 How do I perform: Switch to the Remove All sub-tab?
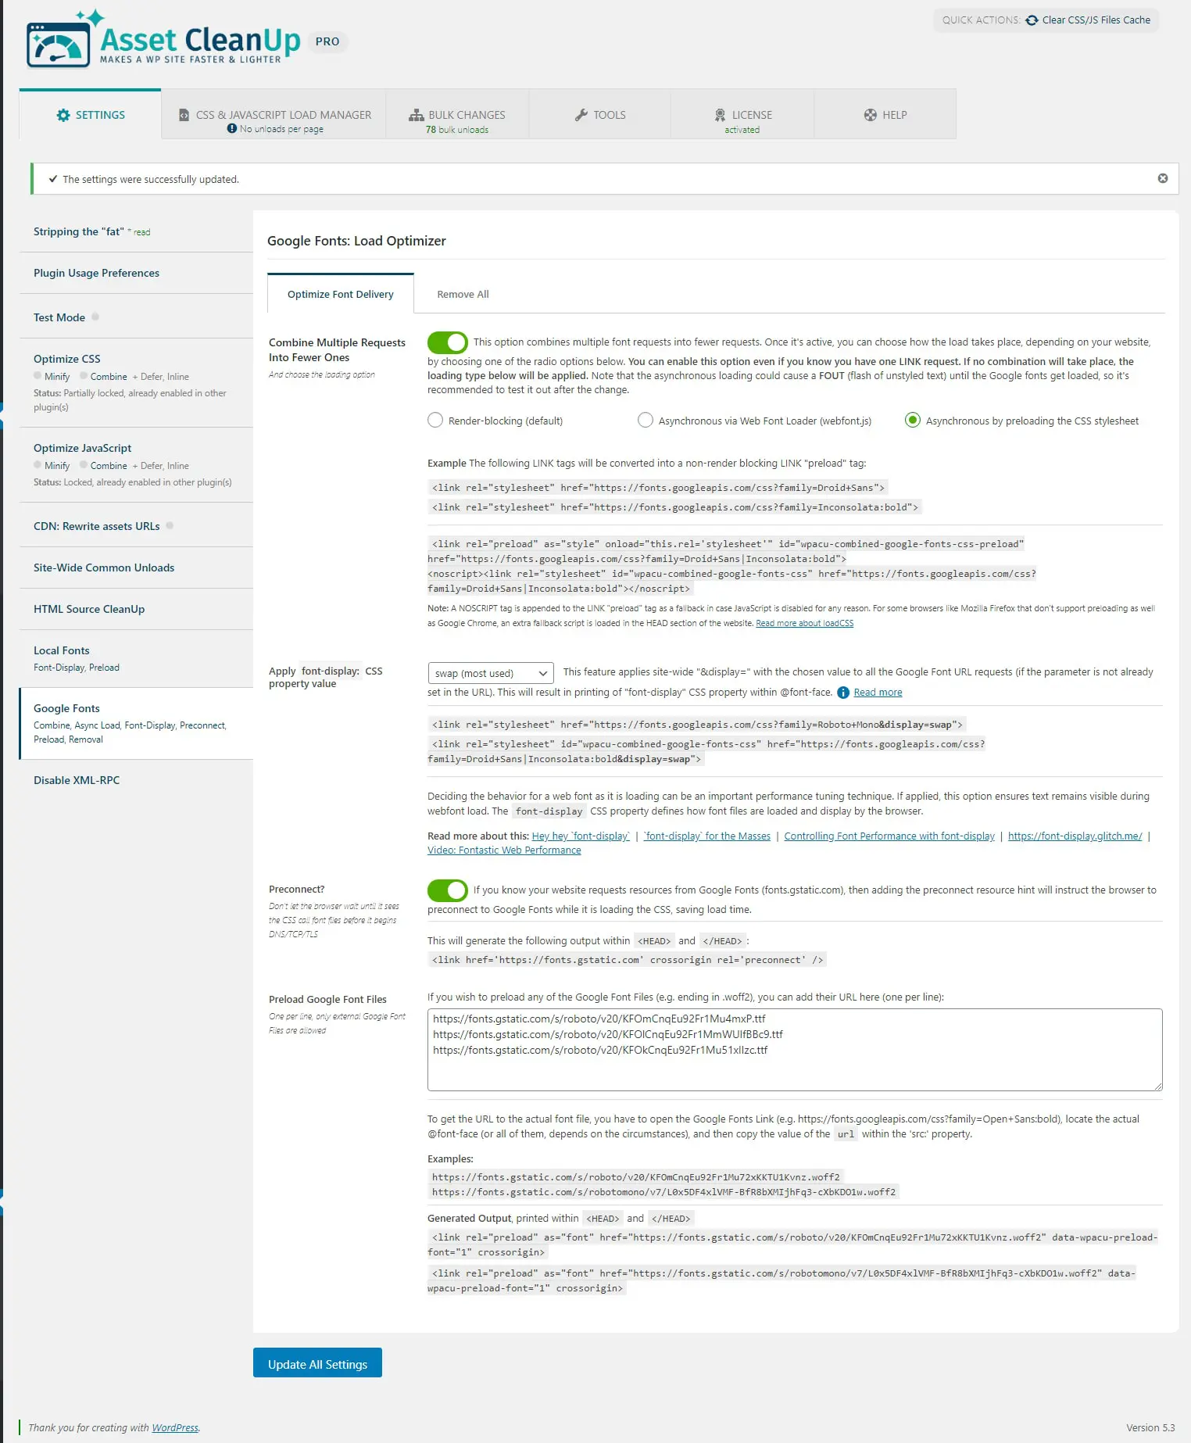coord(463,294)
